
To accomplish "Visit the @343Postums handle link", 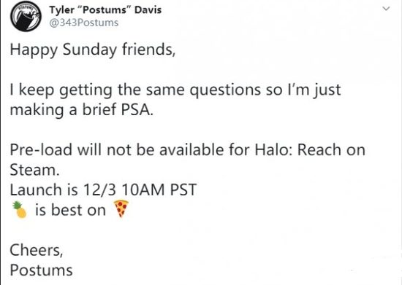I will (x=83, y=23).
